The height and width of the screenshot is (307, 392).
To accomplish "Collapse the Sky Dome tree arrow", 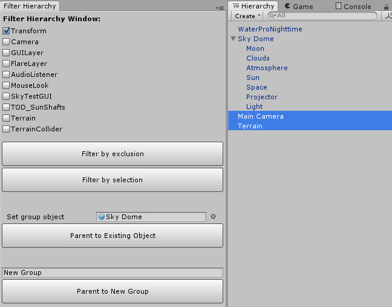I will (x=234, y=39).
